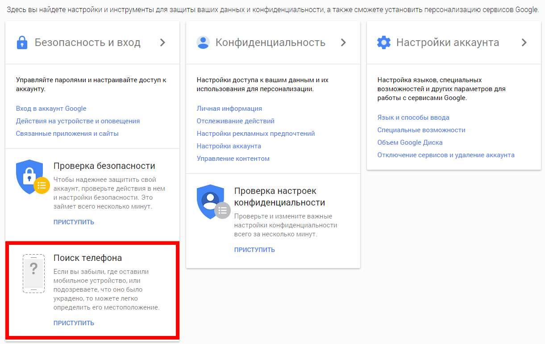Open the Личная информация link
The height and width of the screenshot is (344, 545).
[x=229, y=109]
